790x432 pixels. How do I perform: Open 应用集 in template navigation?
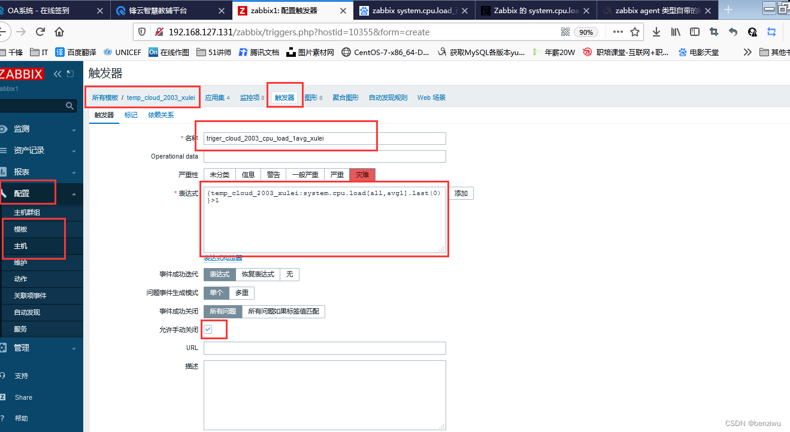coord(215,98)
